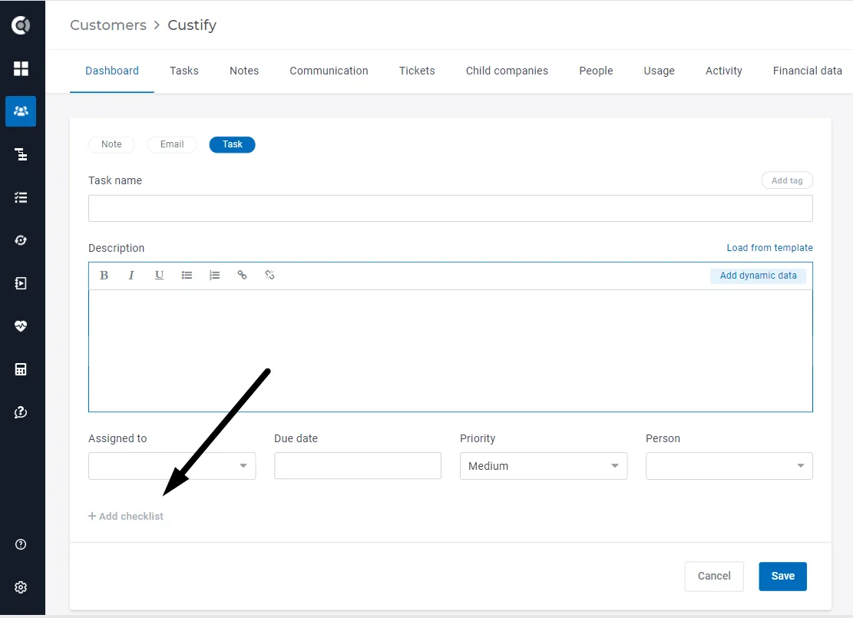Click the Add dynamic data button

pyautogui.click(x=759, y=276)
